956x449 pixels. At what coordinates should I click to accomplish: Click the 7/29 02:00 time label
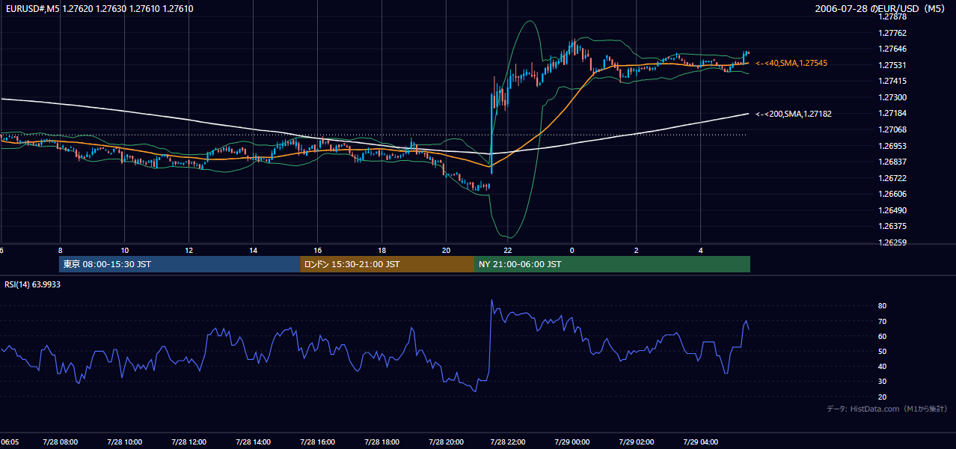(636, 442)
